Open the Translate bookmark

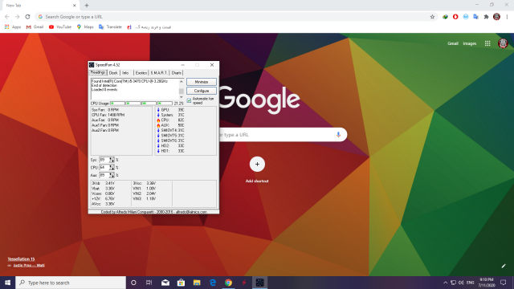click(110, 26)
